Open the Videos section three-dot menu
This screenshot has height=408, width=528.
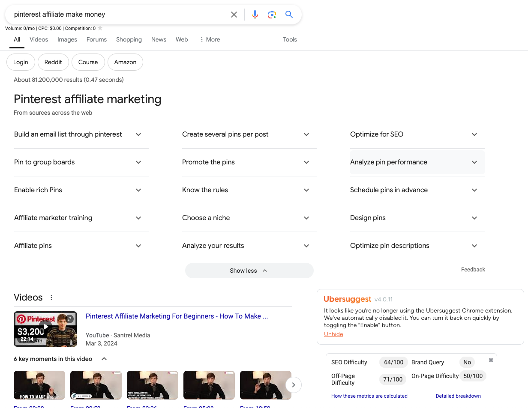(x=51, y=298)
